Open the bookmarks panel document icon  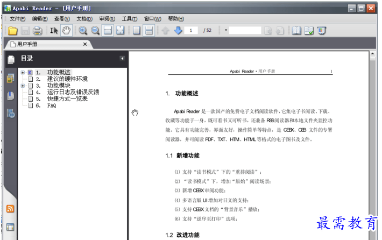[11, 59]
